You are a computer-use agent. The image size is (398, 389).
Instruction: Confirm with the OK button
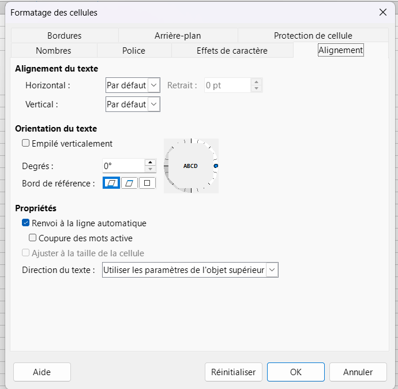click(296, 372)
